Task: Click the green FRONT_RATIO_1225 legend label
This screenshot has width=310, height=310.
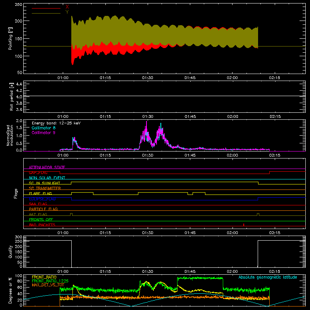Action: (x=50, y=281)
